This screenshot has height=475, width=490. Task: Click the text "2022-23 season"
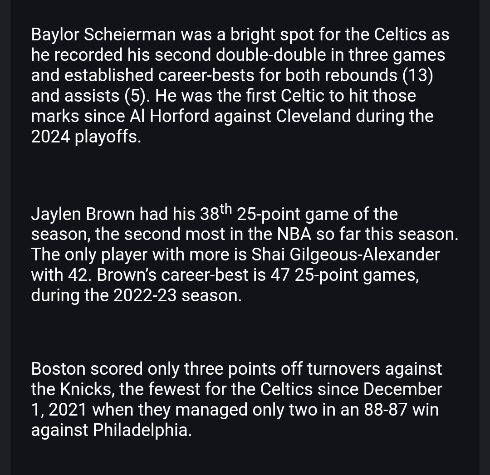click(177, 295)
